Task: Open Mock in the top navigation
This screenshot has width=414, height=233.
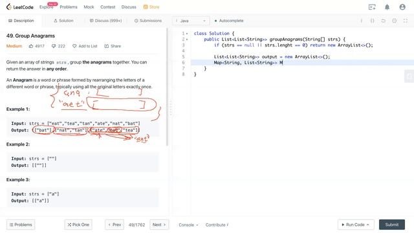Action: pyautogui.click(x=89, y=7)
